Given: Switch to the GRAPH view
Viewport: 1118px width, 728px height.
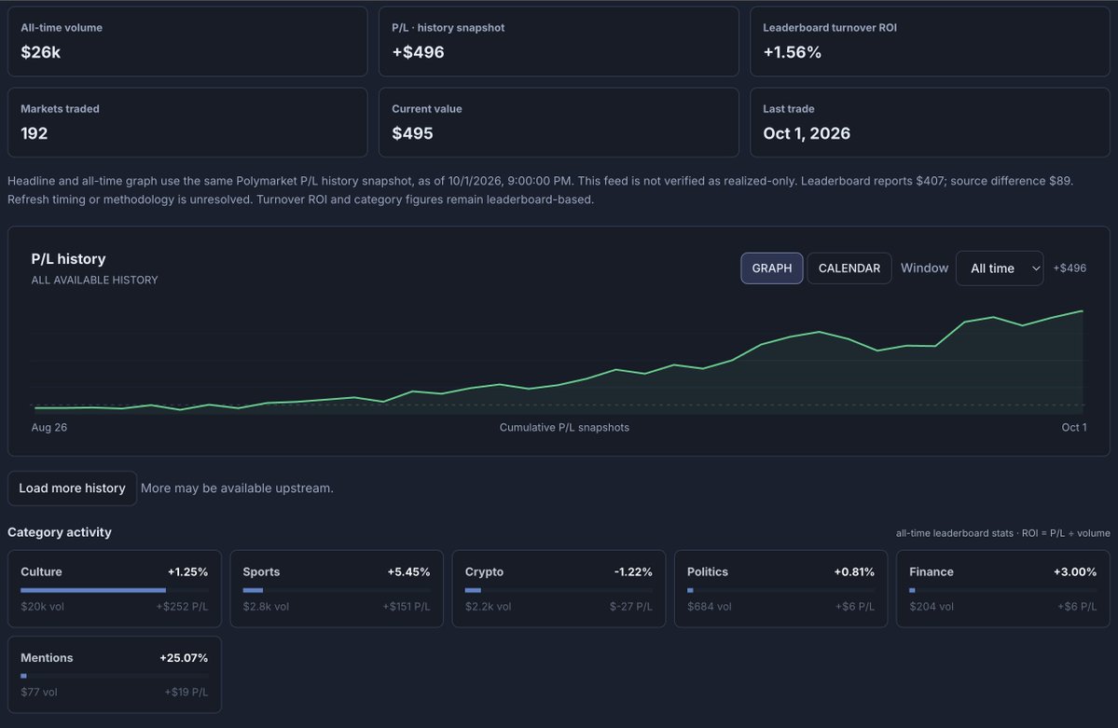Looking at the screenshot, I should coord(771,268).
